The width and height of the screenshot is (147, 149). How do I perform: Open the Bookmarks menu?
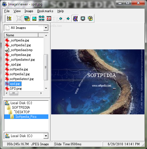[x=45, y=11]
